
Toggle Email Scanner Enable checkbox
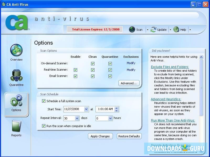75,76
